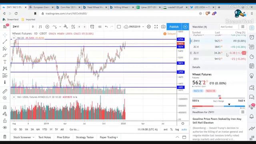Image resolution: width=256 pixels, height=144 pixels.
Task: Toggle percent scale mode
Action: [172, 130]
